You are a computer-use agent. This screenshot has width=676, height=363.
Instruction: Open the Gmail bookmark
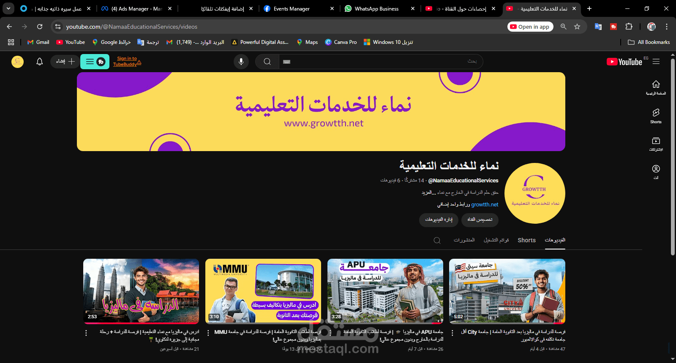click(x=38, y=42)
